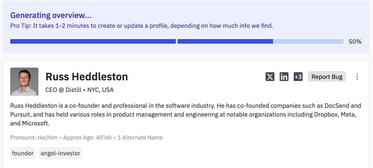Click the Pronouns: He/Him detail
Viewport: 373px width, 168px height.
pyautogui.click(x=34, y=138)
